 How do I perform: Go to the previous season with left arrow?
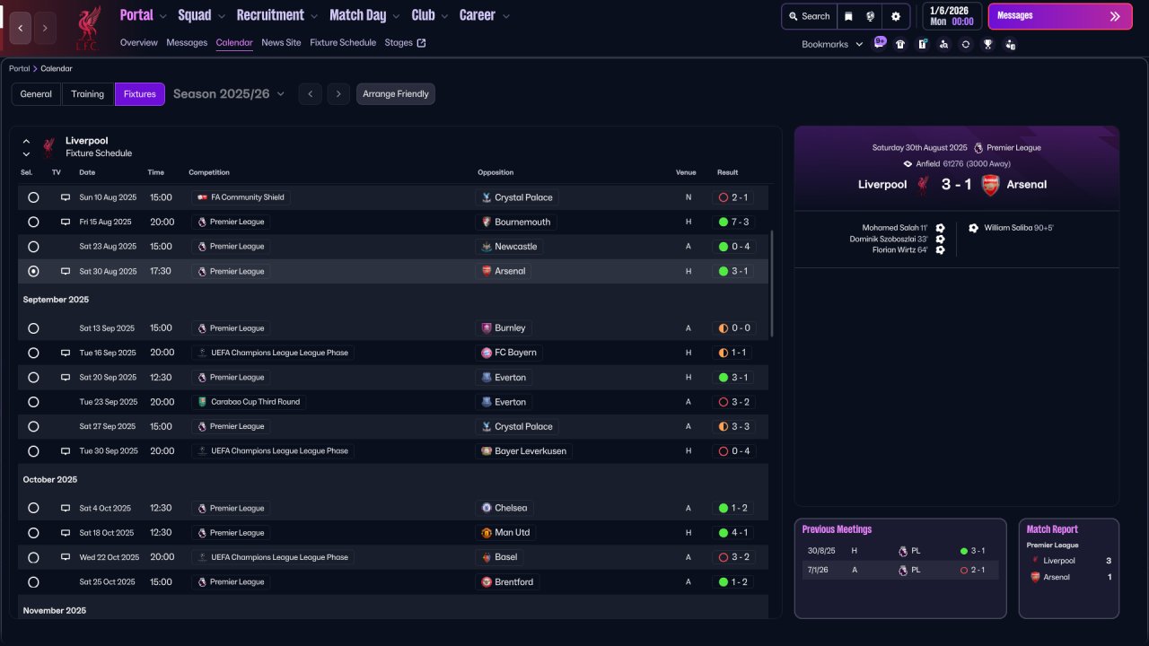click(310, 94)
